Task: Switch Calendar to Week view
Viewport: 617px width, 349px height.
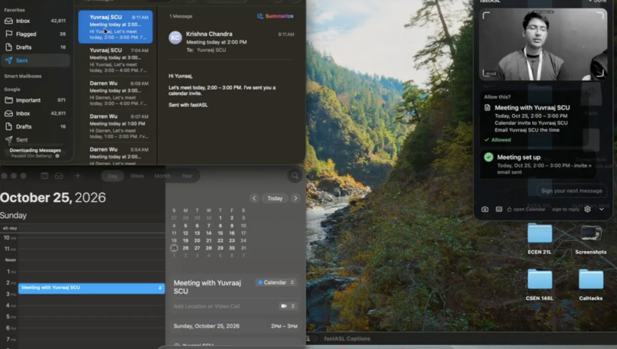Action: tap(137, 176)
